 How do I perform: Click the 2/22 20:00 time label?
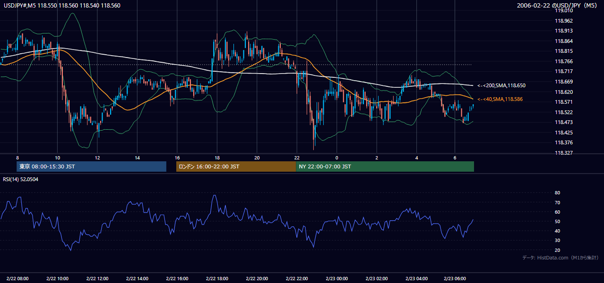point(257,278)
